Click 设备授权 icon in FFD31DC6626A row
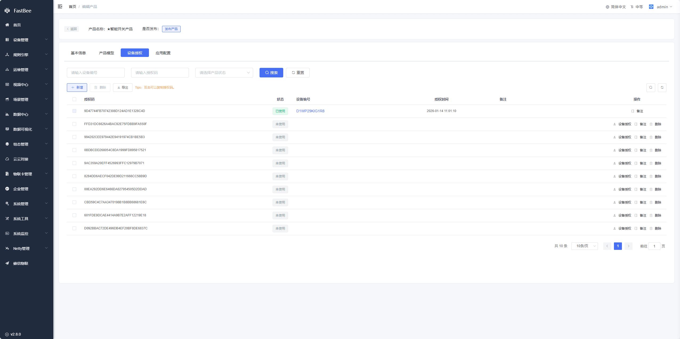 pos(615,124)
